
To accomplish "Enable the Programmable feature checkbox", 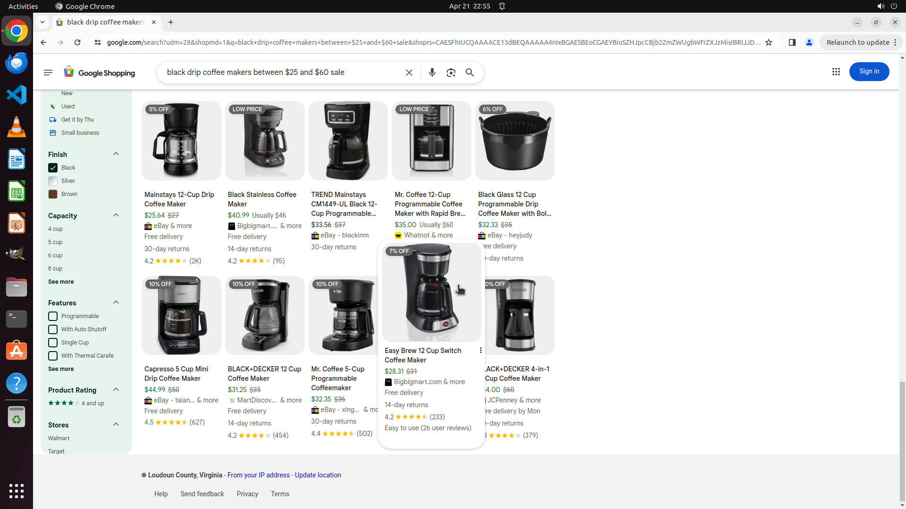I will [53, 316].
